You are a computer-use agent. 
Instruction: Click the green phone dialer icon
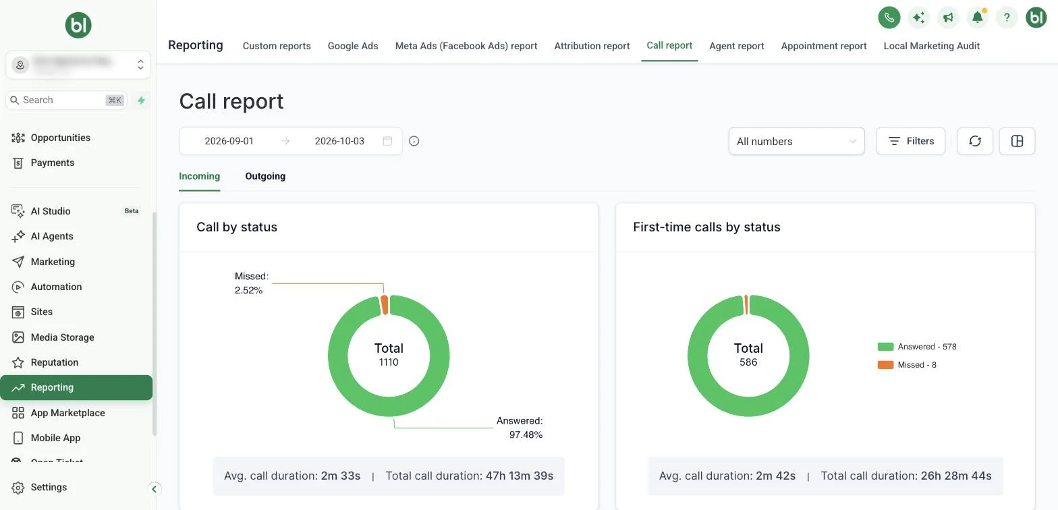pos(889,18)
